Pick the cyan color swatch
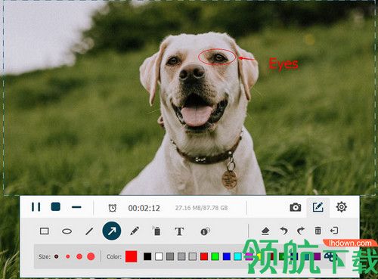This screenshot has height=279, width=378. click(237, 256)
